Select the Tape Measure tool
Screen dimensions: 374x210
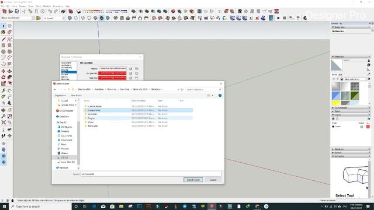pos(4,90)
